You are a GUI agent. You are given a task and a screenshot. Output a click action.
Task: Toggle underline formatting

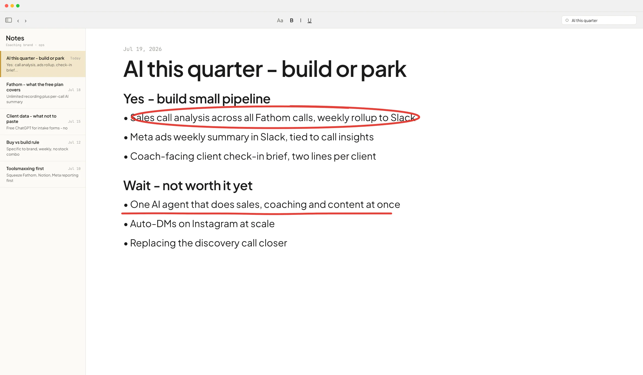point(309,20)
